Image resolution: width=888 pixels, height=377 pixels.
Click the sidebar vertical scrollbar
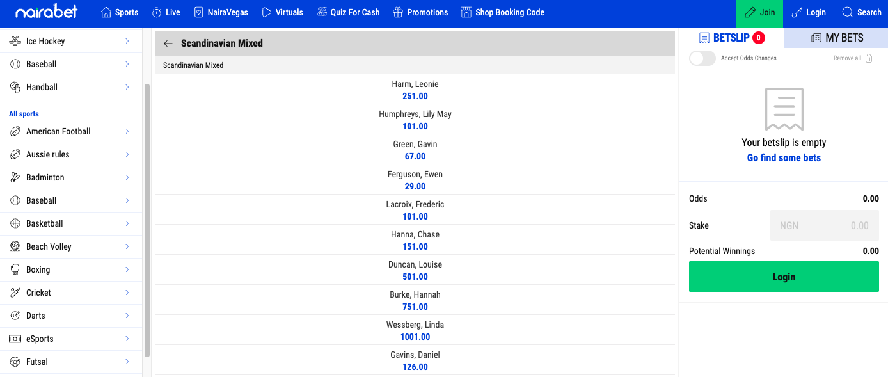coord(147,220)
